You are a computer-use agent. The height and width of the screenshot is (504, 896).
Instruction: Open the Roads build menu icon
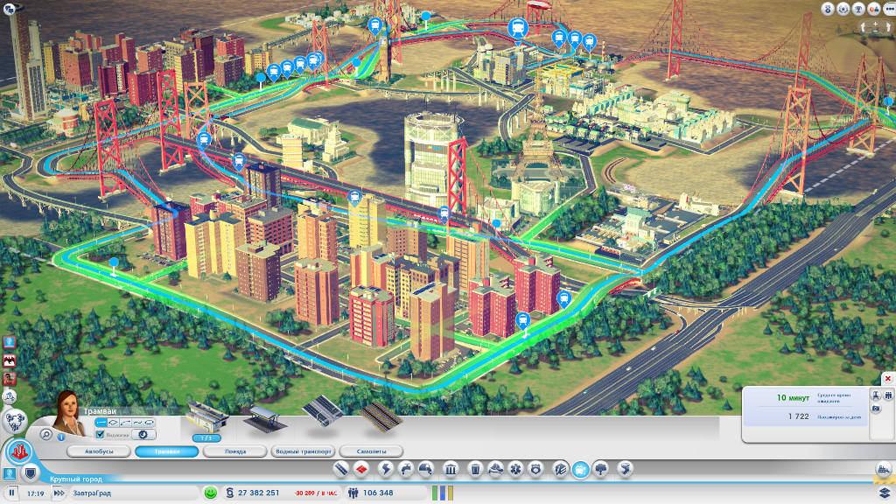[341, 469]
